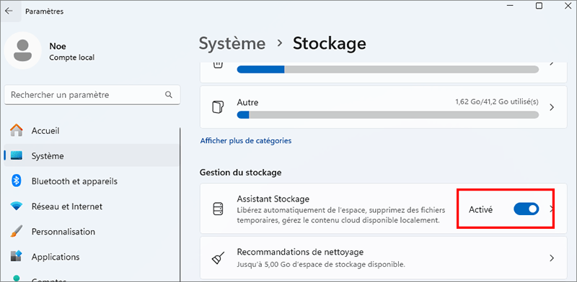
Task: Select Système in the sidebar
Action: point(92,156)
